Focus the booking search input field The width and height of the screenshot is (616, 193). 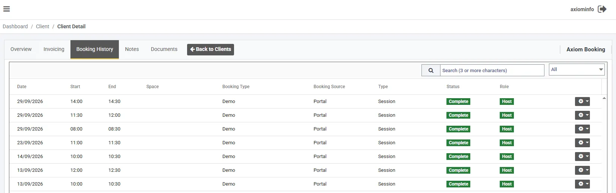pyautogui.click(x=492, y=70)
